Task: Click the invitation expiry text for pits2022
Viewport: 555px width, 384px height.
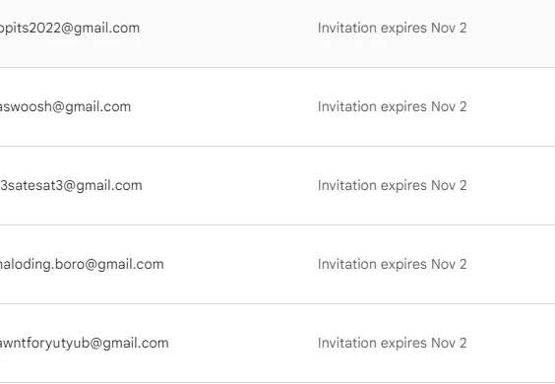Action: (393, 28)
